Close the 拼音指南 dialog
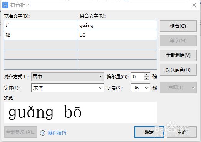201x142 pixels. pyautogui.click(x=194, y=5)
